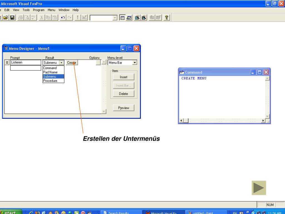Click the AutoReport toolbar icon
The image size is (285, 214).
(158, 18)
